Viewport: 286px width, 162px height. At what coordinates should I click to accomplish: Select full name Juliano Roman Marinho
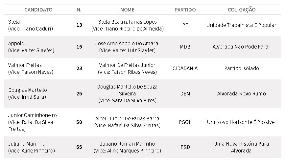click(x=127, y=144)
